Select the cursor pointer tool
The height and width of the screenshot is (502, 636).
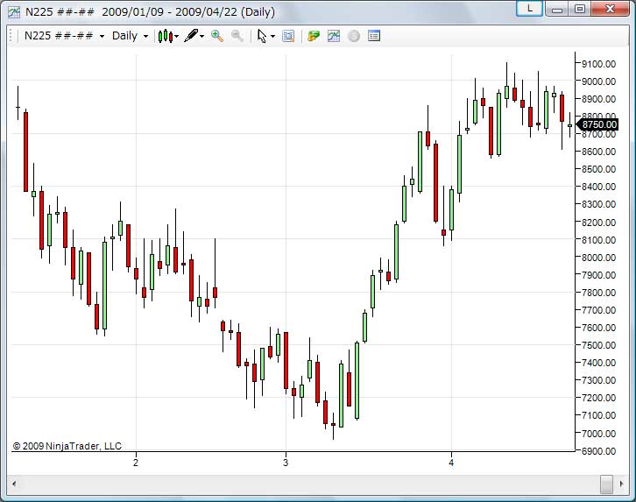pyautogui.click(x=262, y=36)
